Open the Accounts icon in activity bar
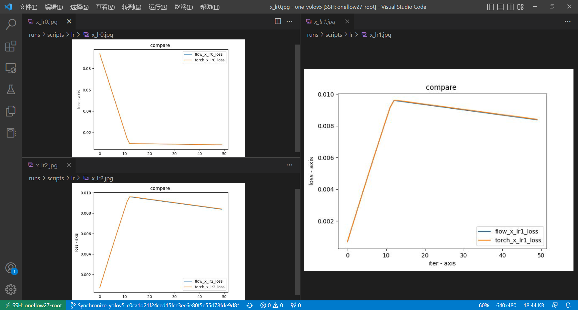Image resolution: width=578 pixels, height=310 pixels. (x=11, y=268)
